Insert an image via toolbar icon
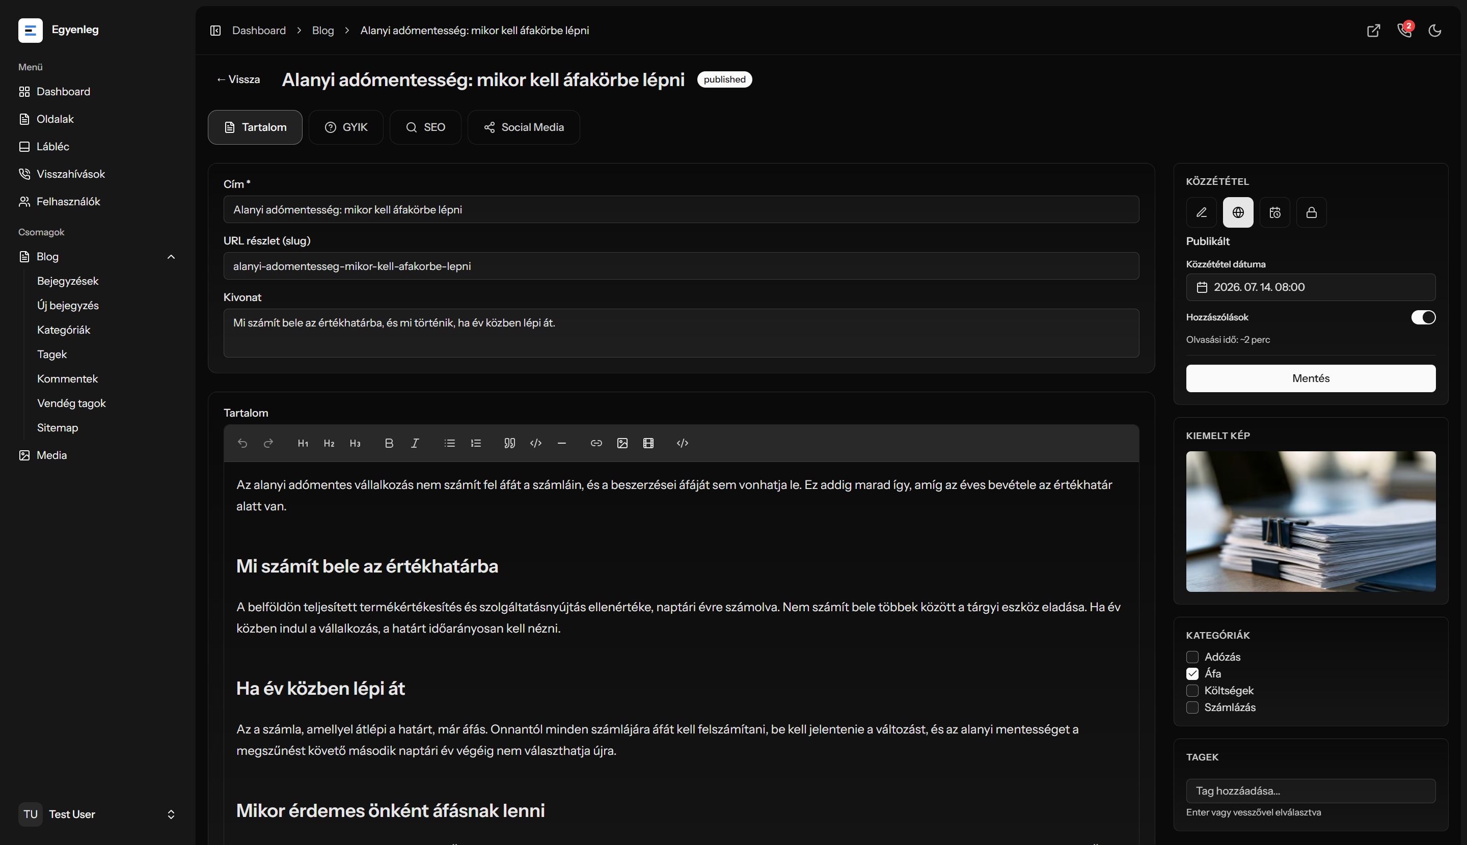This screenshot has height=845, width=1467. point(622,444)
